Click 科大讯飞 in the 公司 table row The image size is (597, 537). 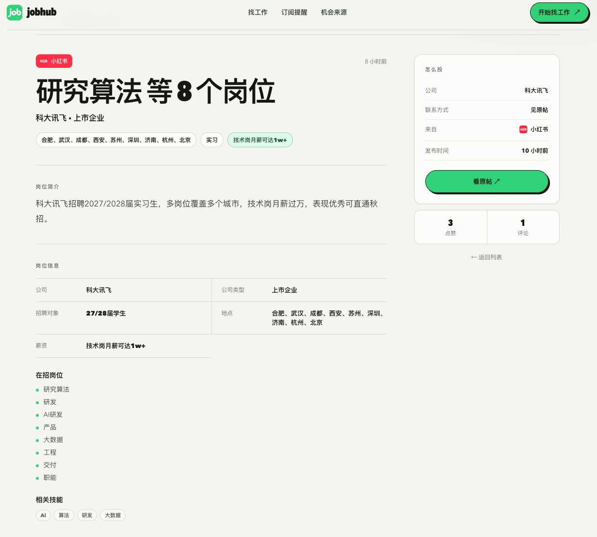[x=99, y=290]
